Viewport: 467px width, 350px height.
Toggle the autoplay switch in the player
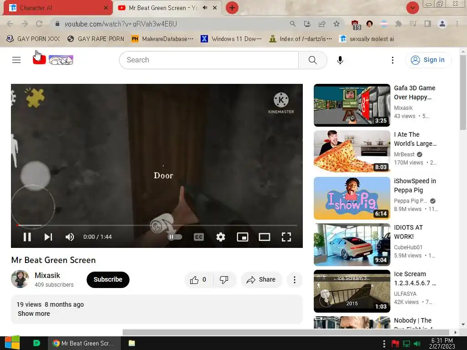(x=175, y=237)
